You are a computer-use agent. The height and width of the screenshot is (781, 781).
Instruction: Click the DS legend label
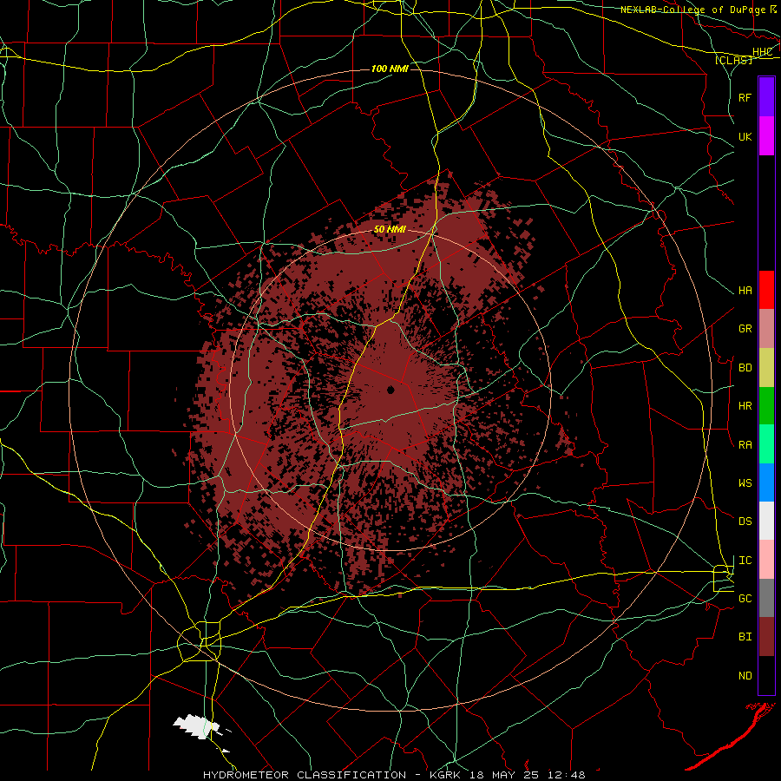point(745,522)
